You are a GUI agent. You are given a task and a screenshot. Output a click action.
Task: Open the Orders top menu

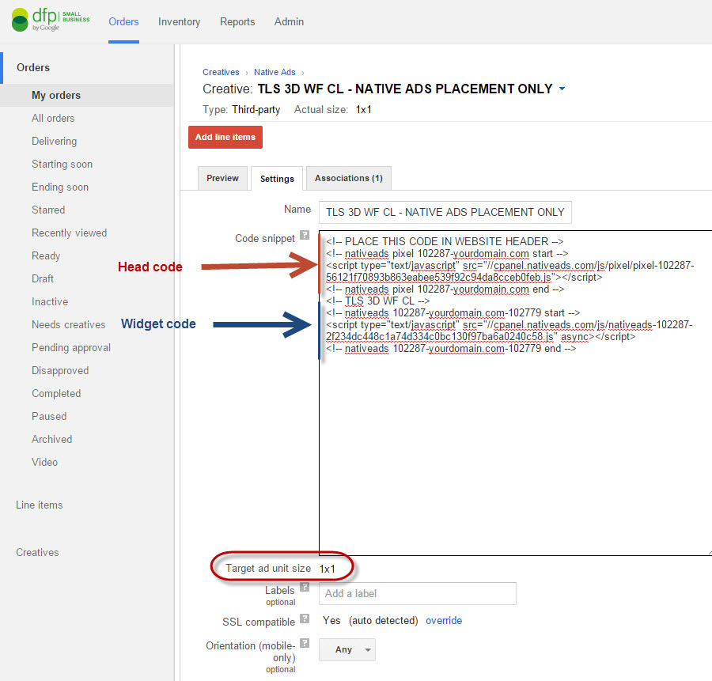pos(123,22)
